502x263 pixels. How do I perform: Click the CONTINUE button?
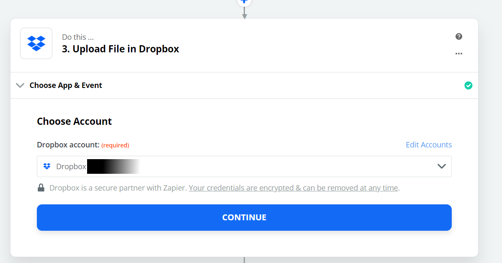pos(244,217)
